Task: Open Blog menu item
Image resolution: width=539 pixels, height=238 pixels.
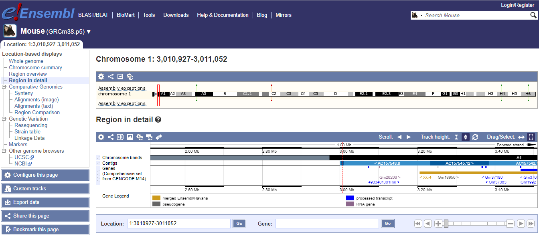Action: (x=262, y=15)
